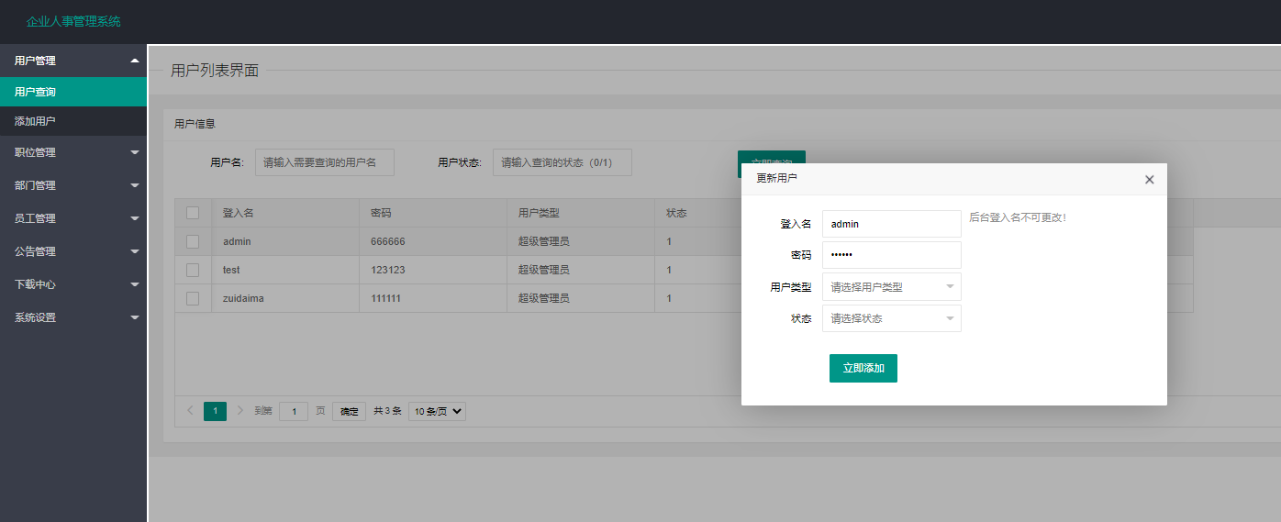Screen dimensions: 1281x522
Task: Open the 请选择状态 dropdown
Action: (892, 318)
